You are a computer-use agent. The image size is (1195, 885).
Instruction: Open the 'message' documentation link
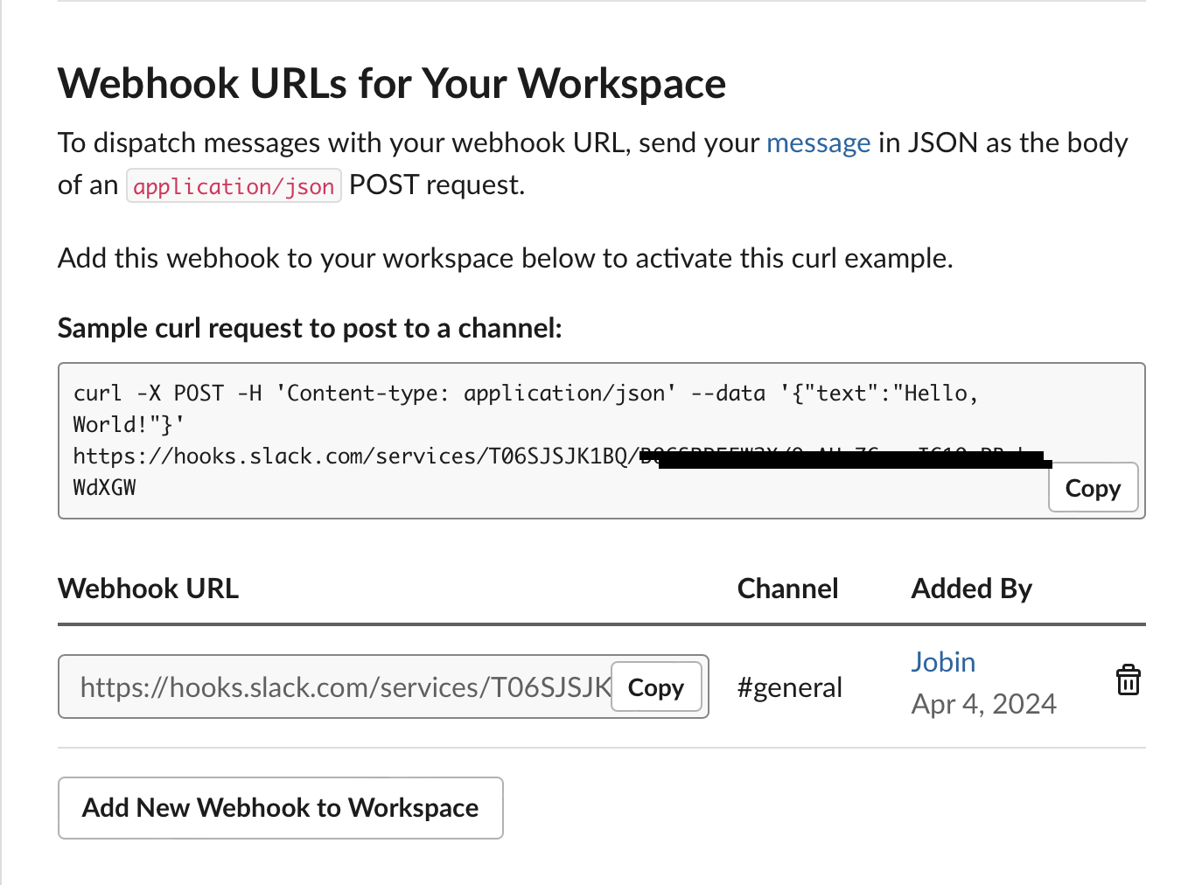tap(818, 143)
